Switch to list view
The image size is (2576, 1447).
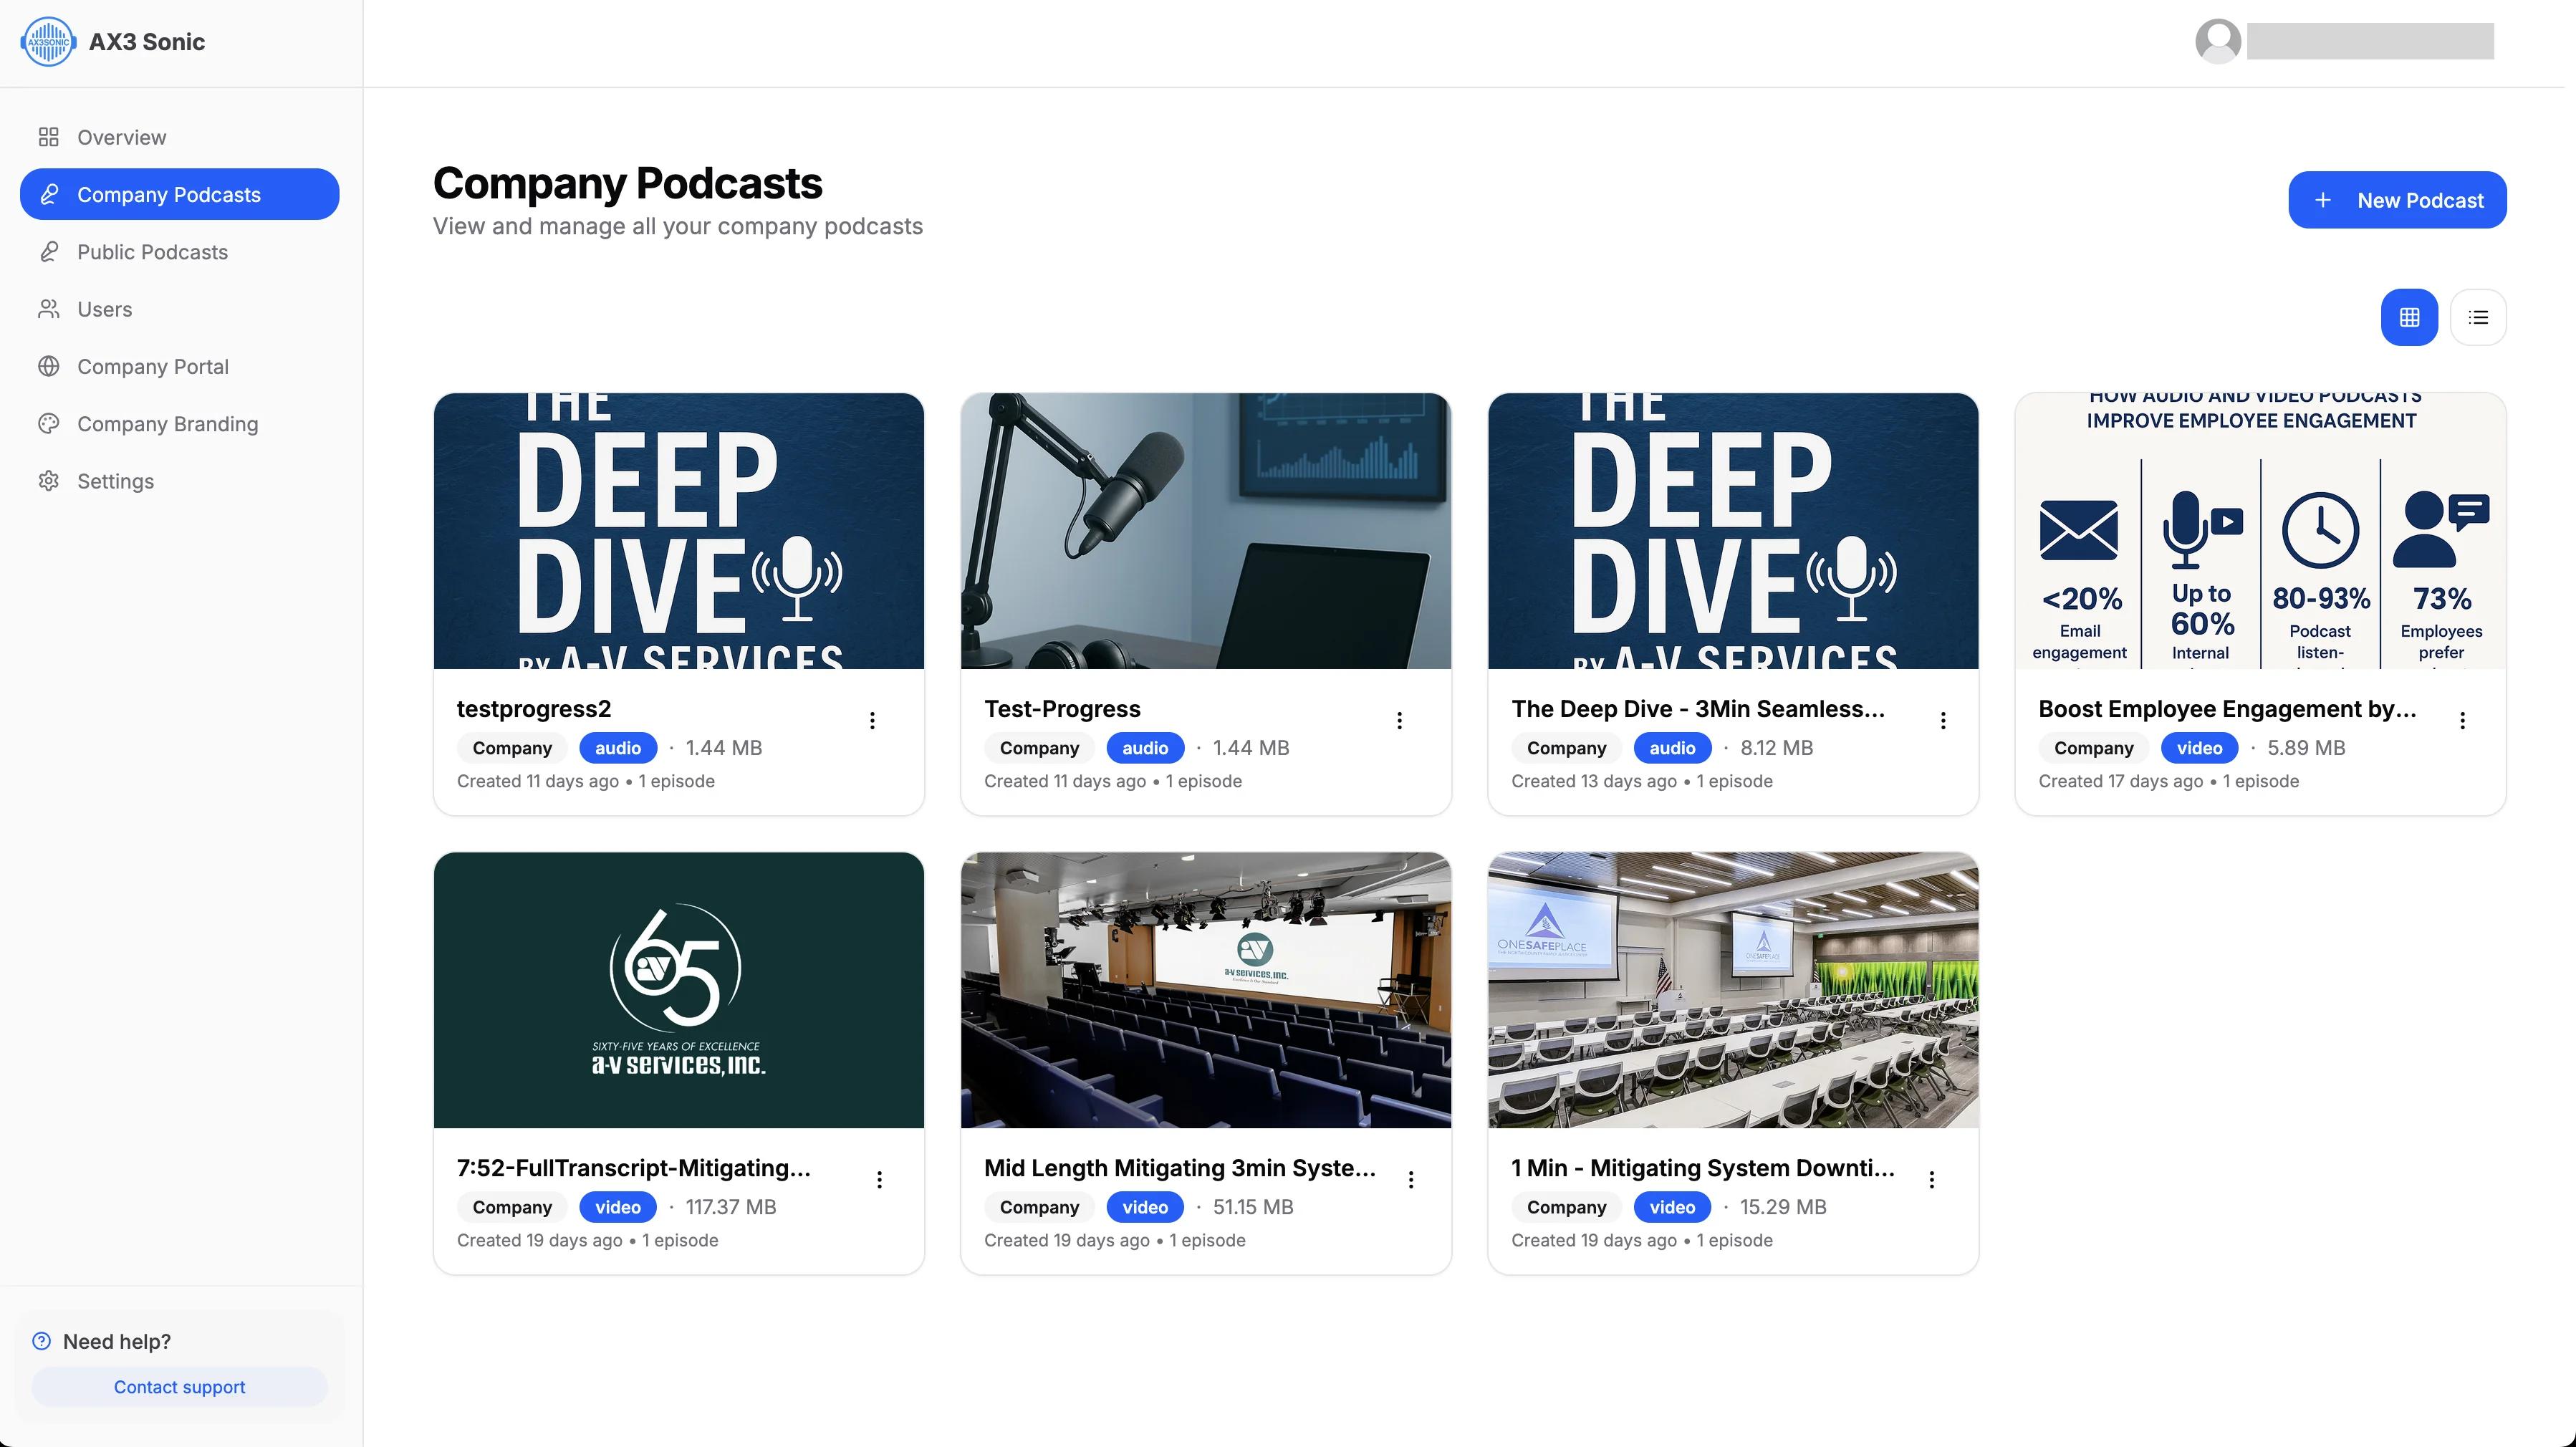[x=2478, y=317]
